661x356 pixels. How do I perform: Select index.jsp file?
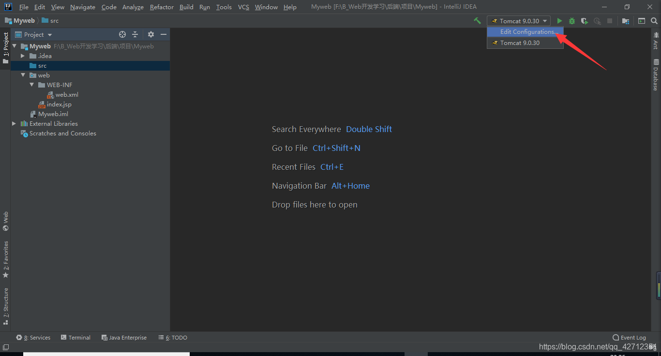coord(55,104)
